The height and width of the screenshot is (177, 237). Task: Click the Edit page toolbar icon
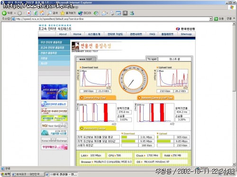118,13
